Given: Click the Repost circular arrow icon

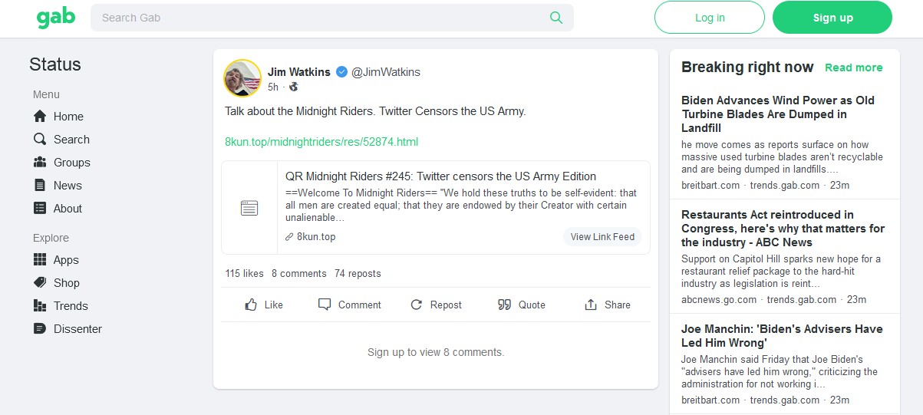Looking at the screenshot, I should tap(417, 305).
